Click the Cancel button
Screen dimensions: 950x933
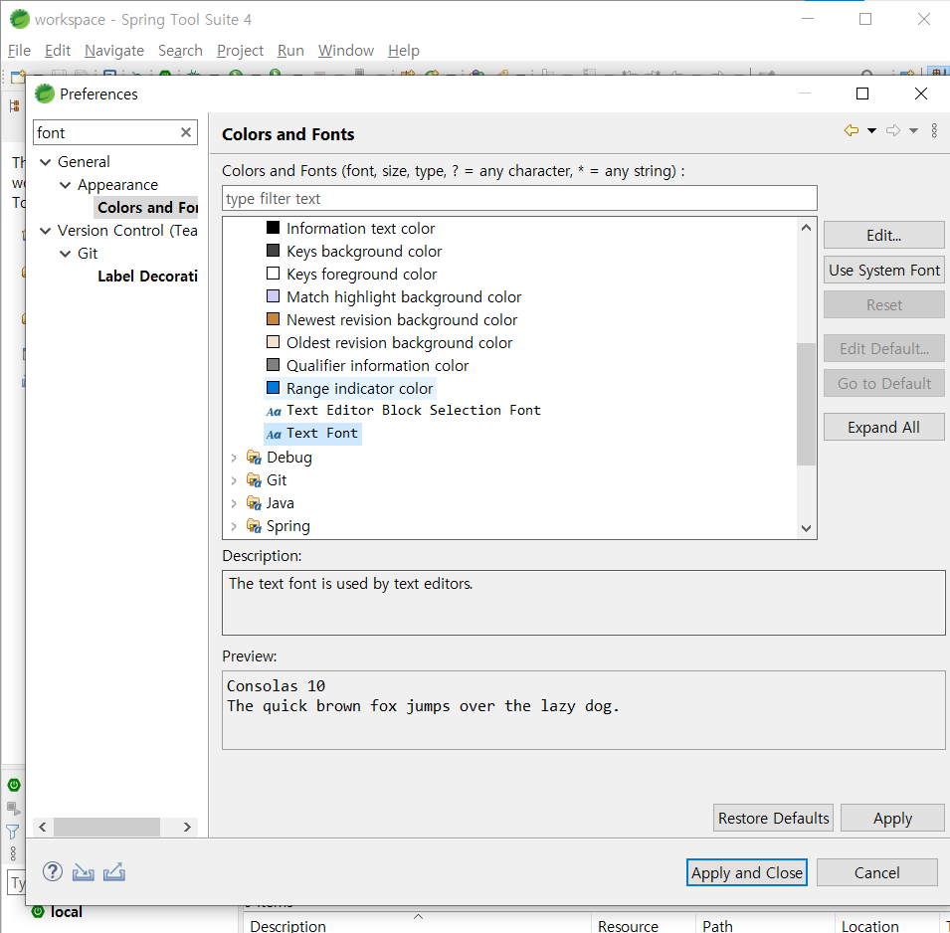click(876, 872)
